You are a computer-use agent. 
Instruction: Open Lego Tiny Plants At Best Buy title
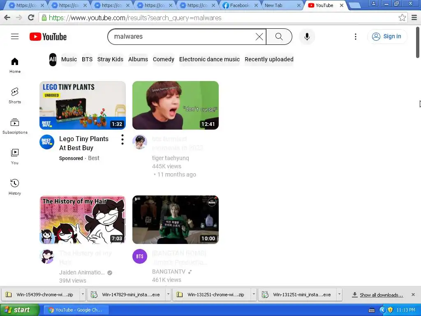[x=84, y=144]
